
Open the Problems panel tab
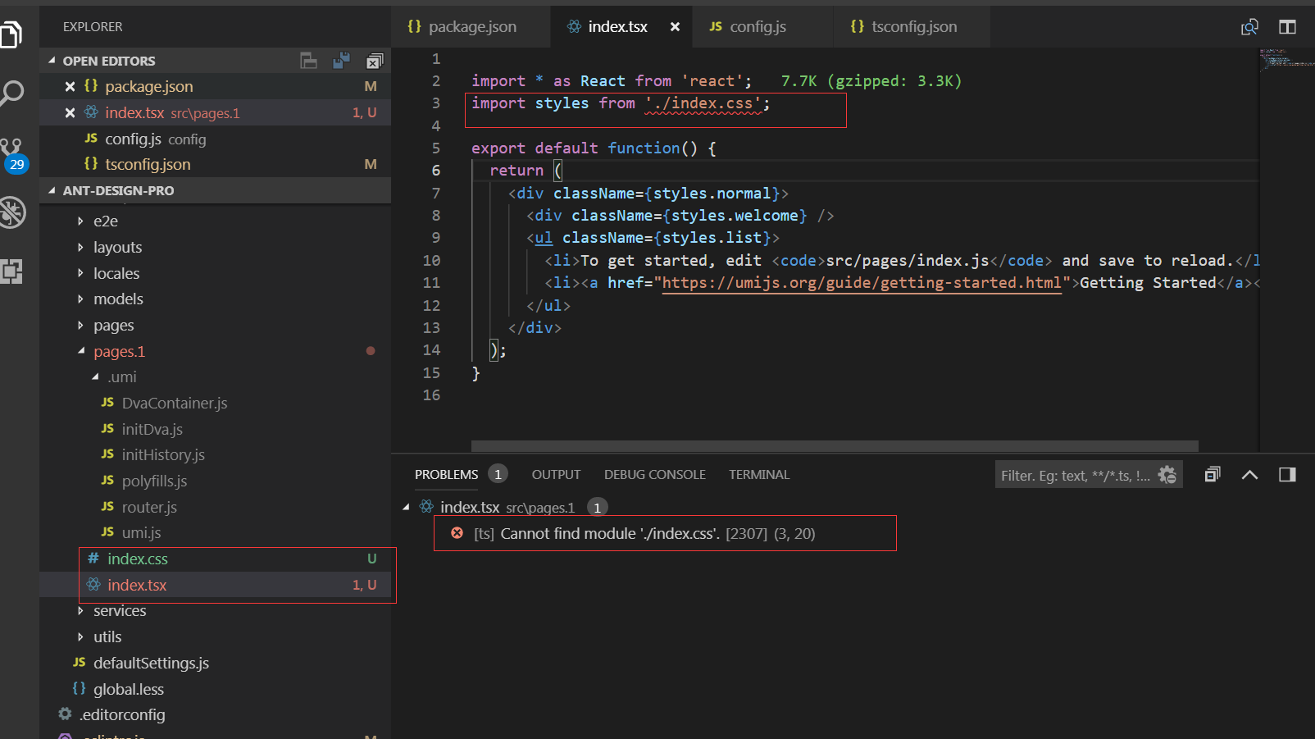446,474
